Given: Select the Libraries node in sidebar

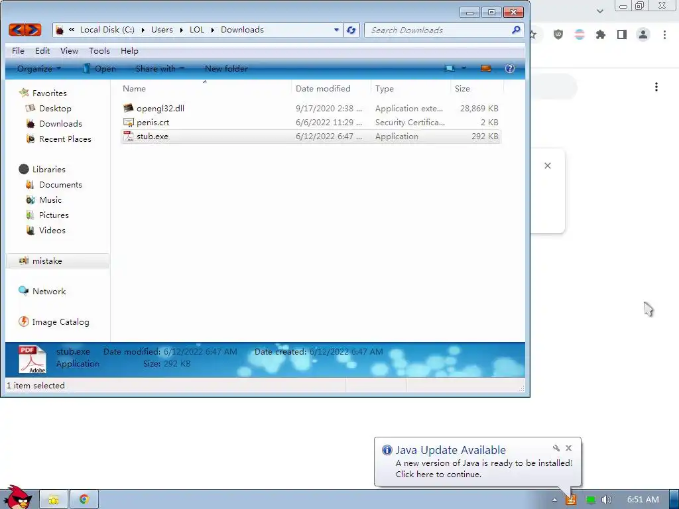Looking at the screenshot, I should (48, 169).
